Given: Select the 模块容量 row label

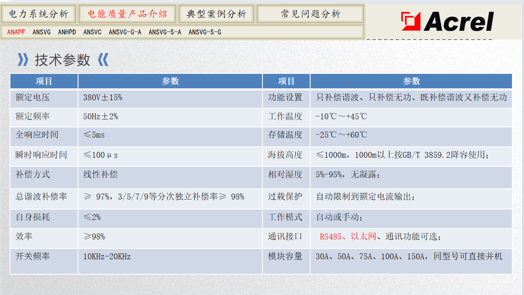Looking at the screenshot, I should click(x=285, y=256).
